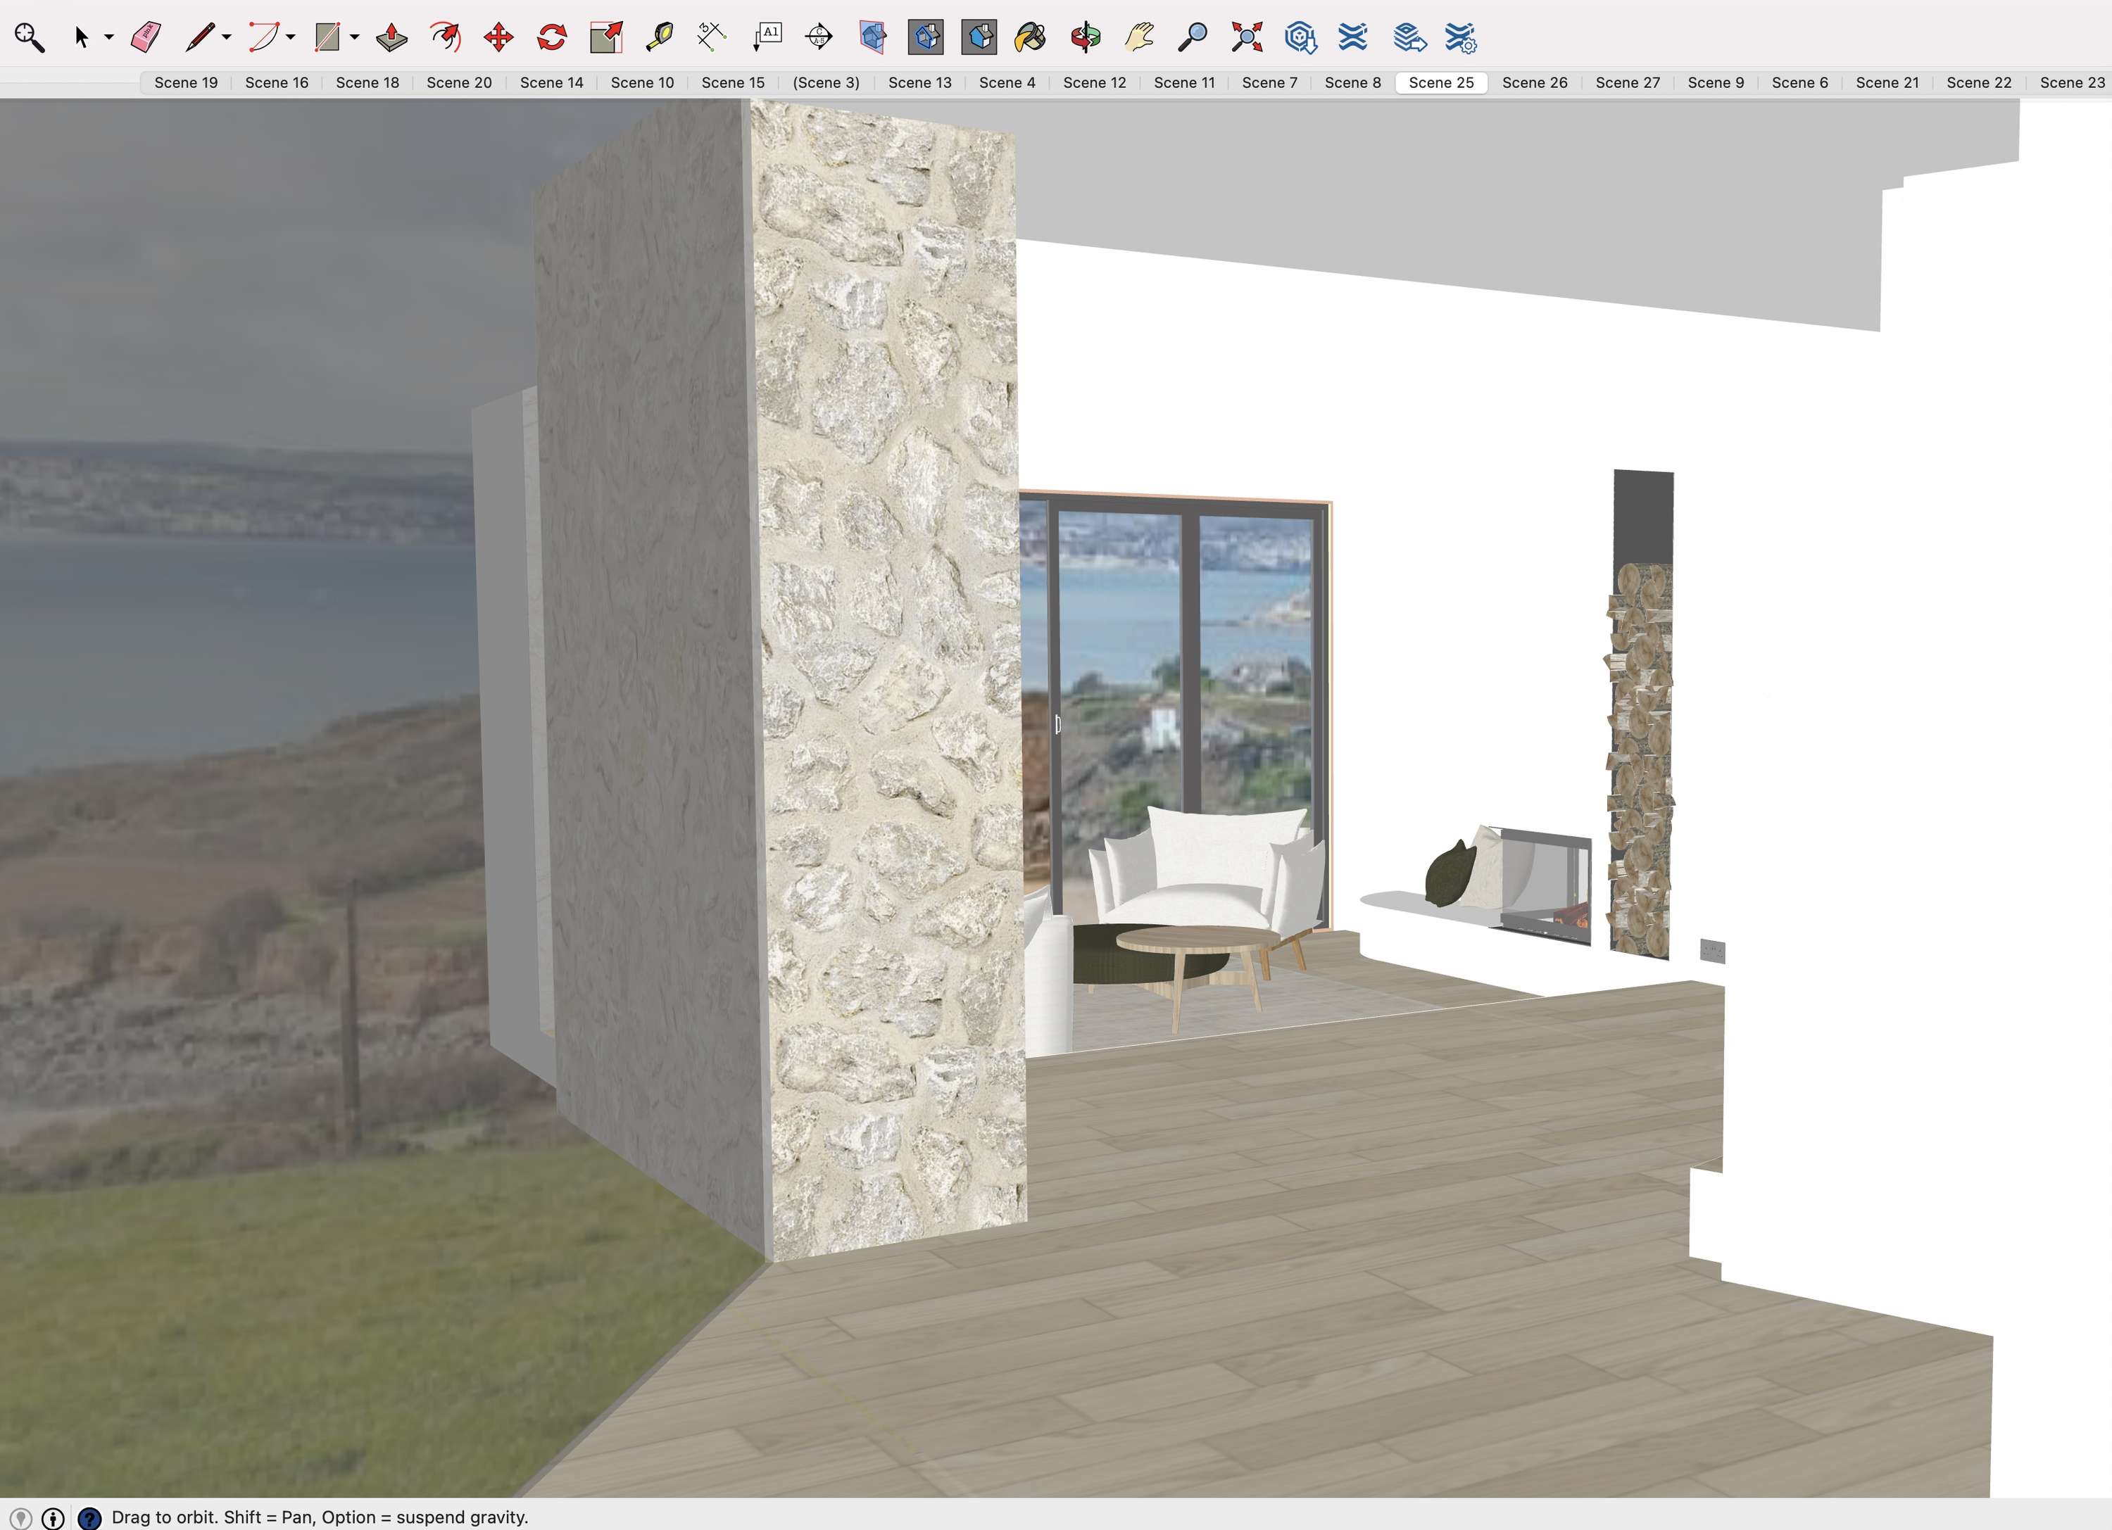Image resolution: width=2112 pixels, height=1530 pixels.
Task: Activate the Push/Pull tool
Action: coord(391,37)
